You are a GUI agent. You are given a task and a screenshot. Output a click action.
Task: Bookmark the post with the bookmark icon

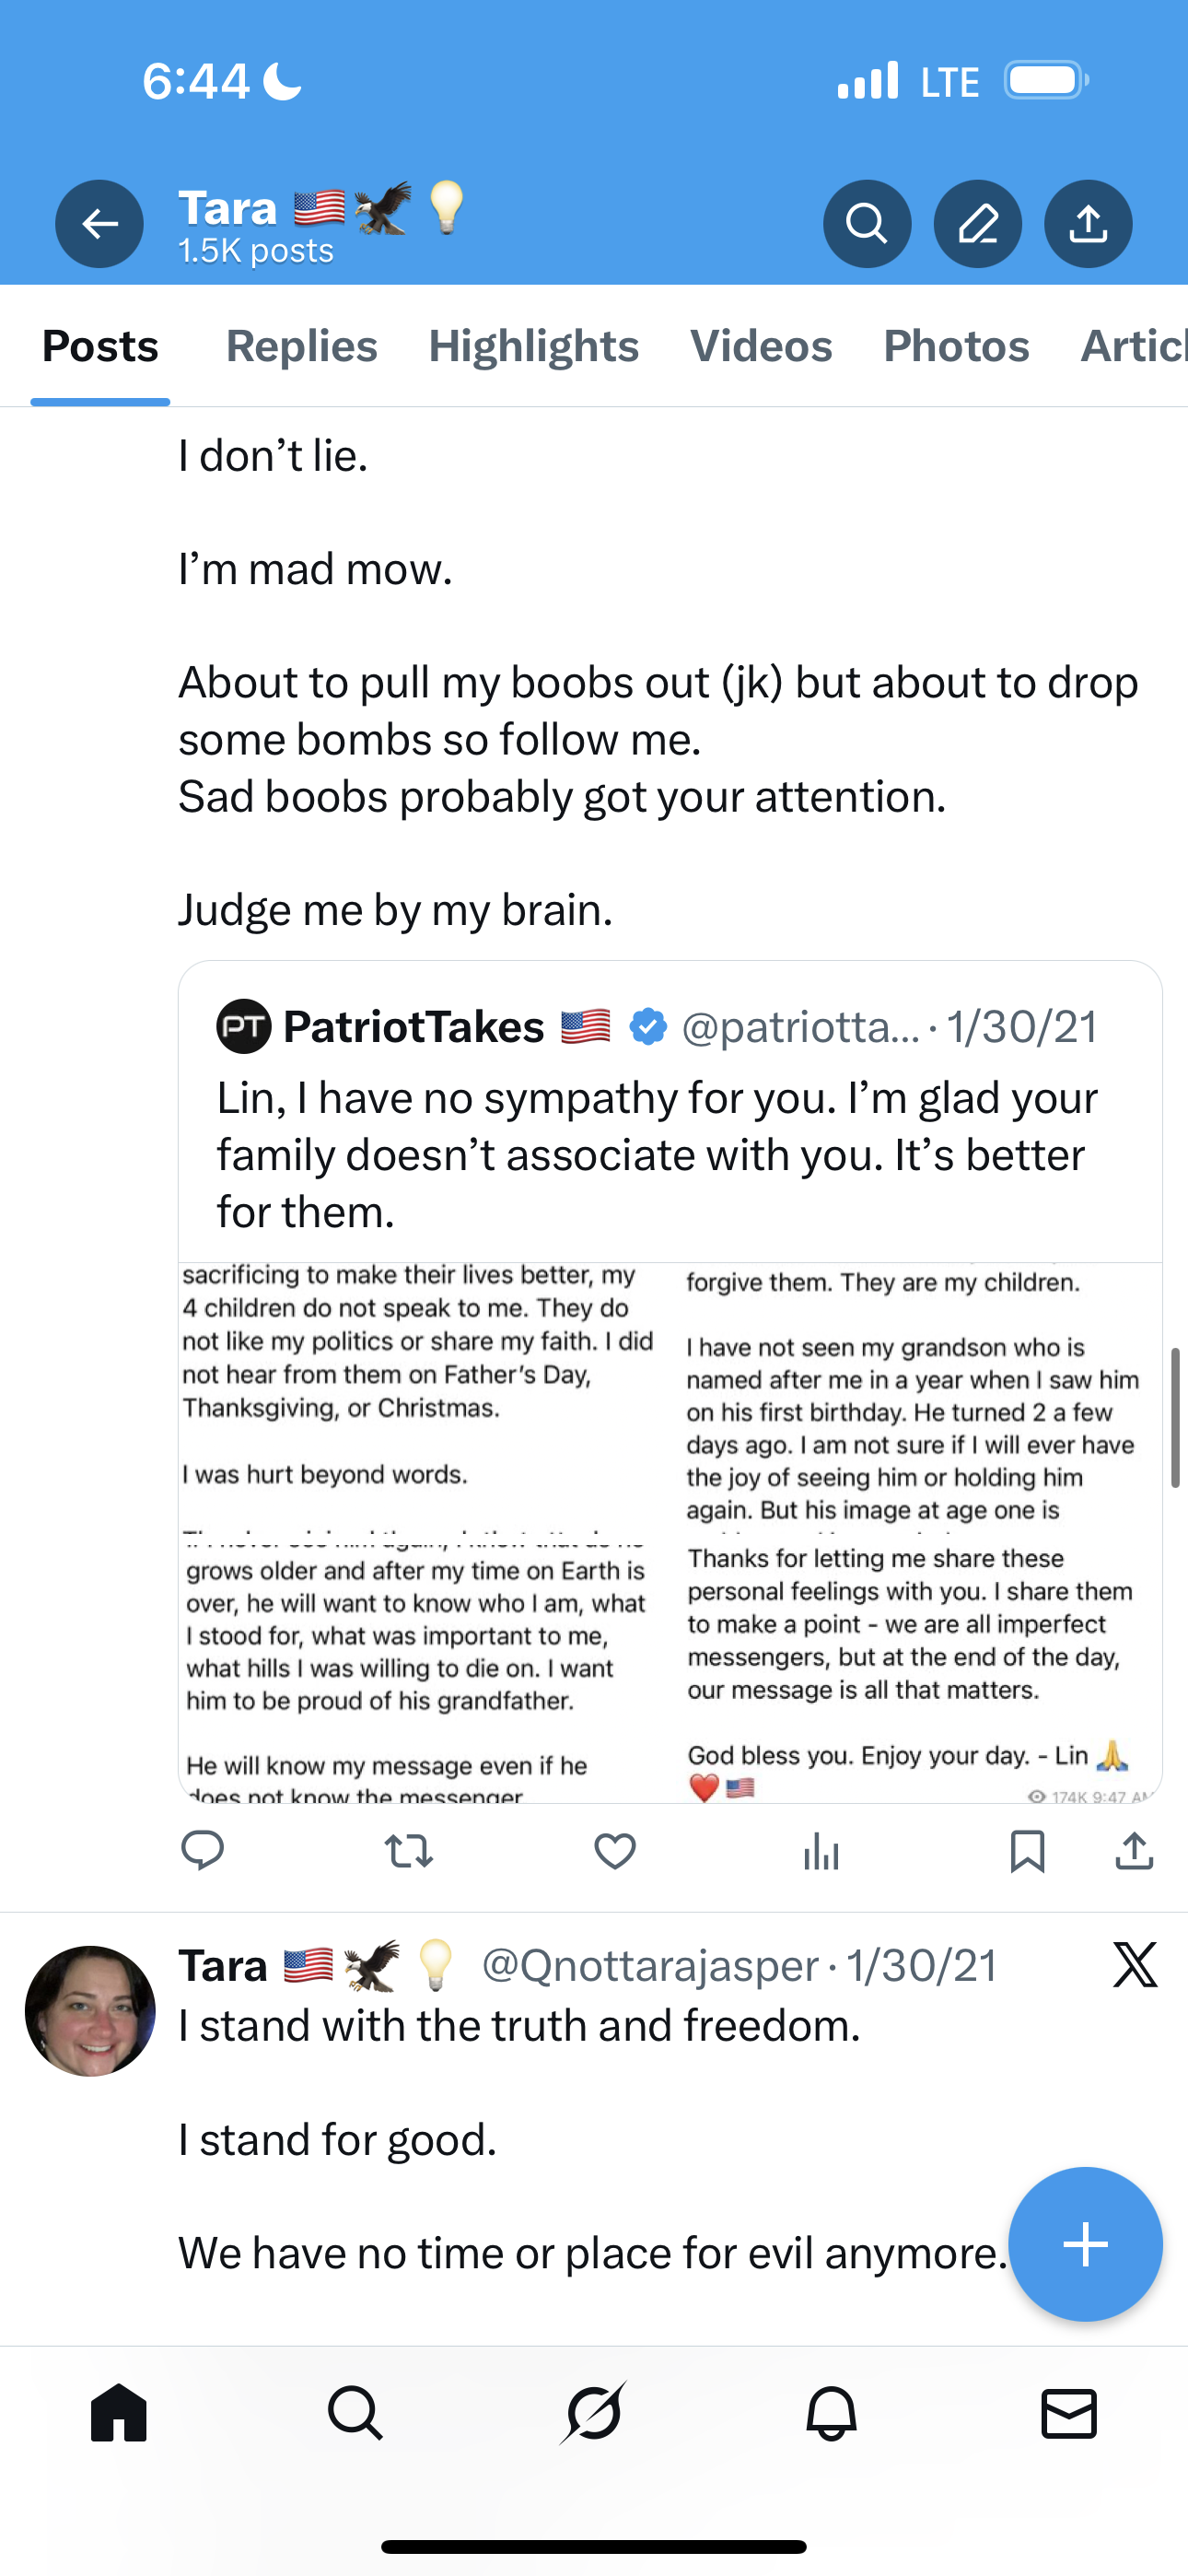[x=1027, y=1851]
